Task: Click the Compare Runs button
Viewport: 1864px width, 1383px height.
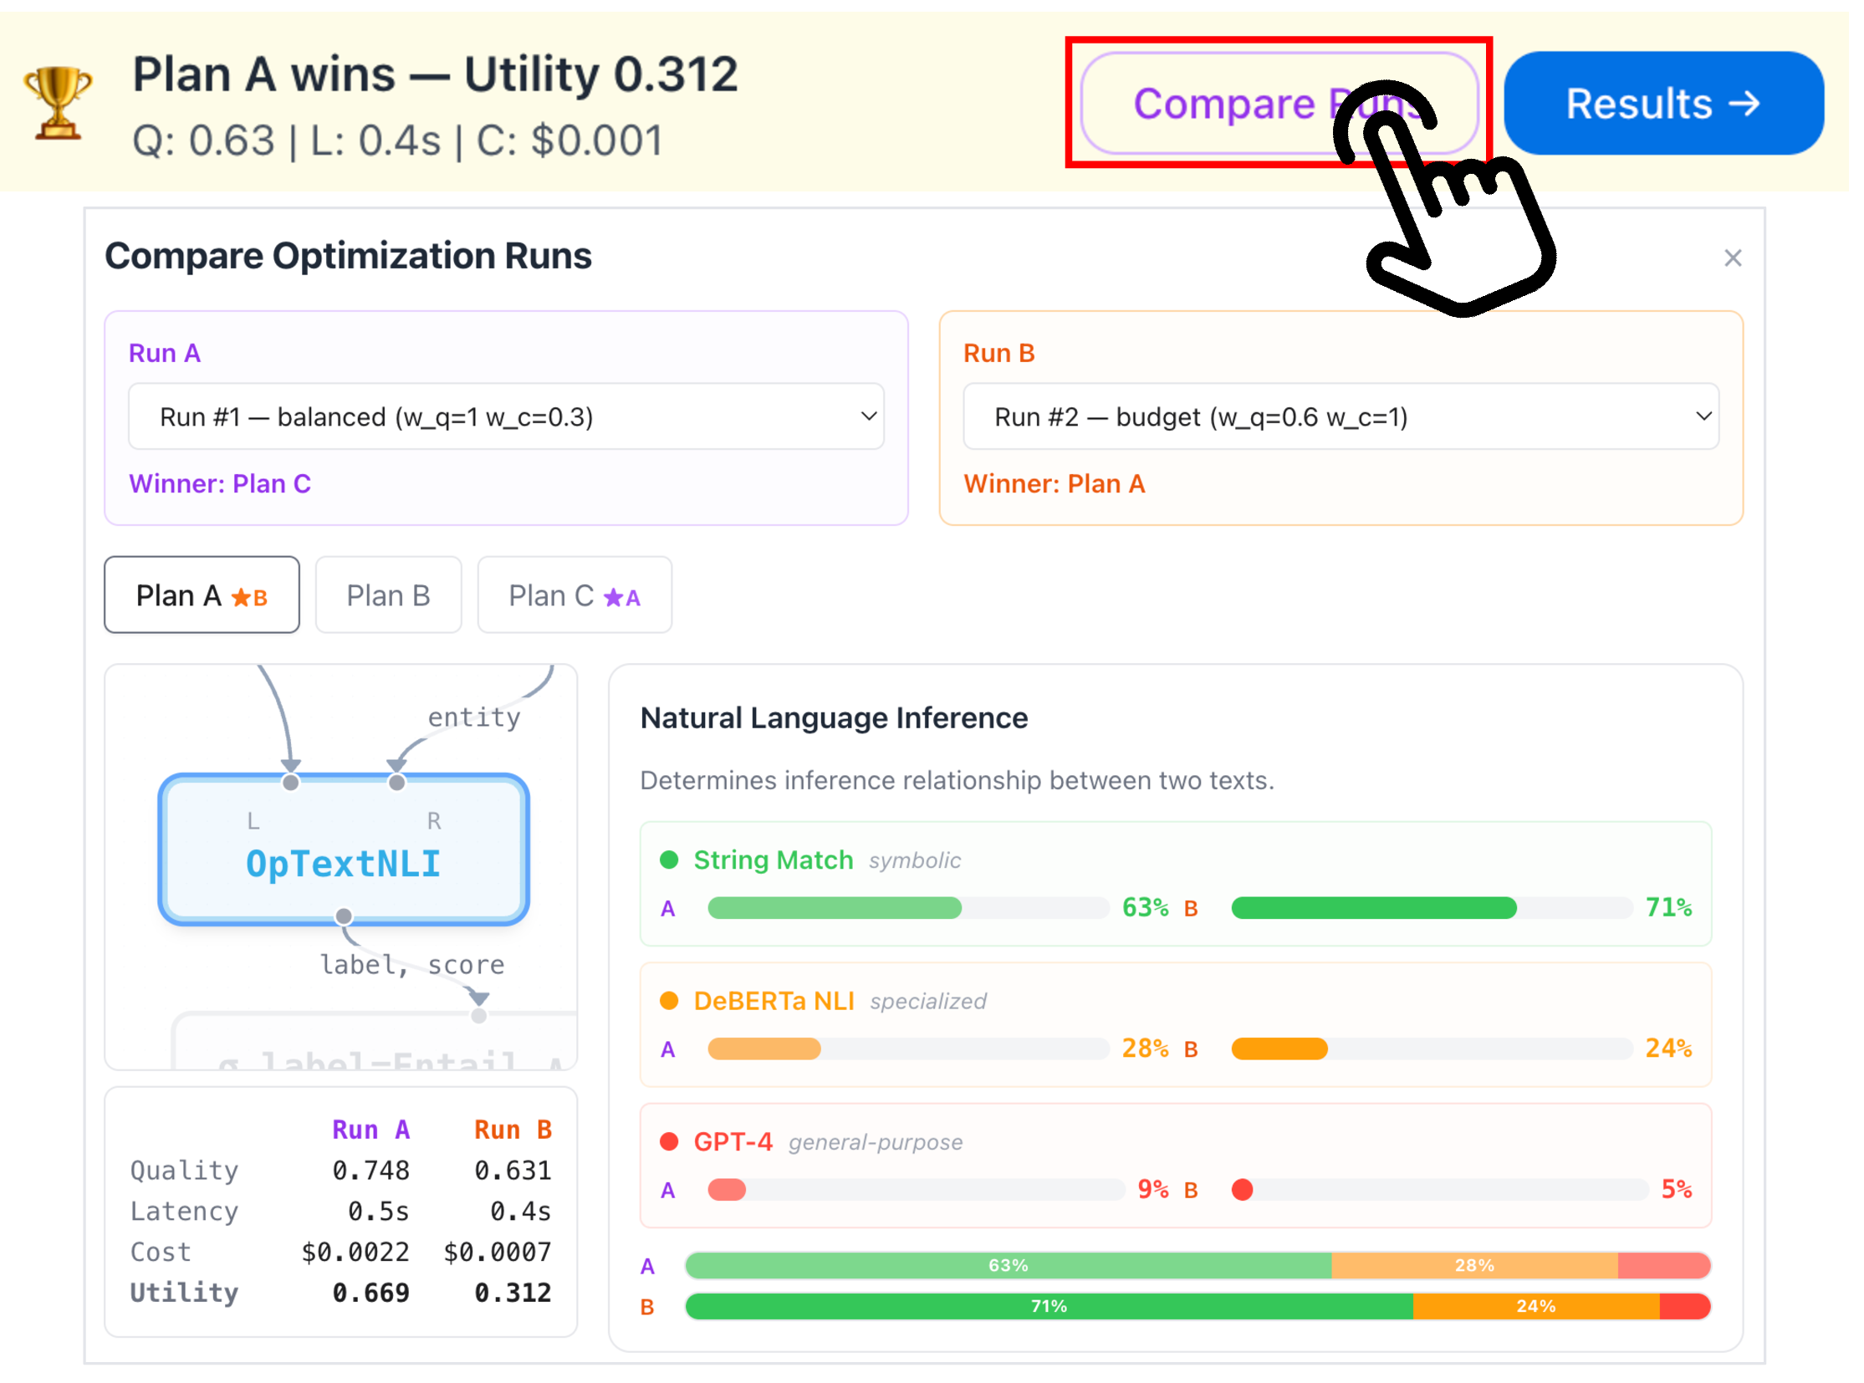Action: point(1279,103)
